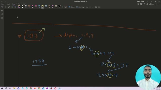Viewport: 161px width, 90px height.
Task: Convert ink using Ink to Shape
Action: (x=80, y=7)
